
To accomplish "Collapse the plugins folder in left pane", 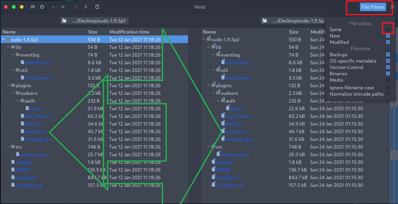I will (8, 86).
